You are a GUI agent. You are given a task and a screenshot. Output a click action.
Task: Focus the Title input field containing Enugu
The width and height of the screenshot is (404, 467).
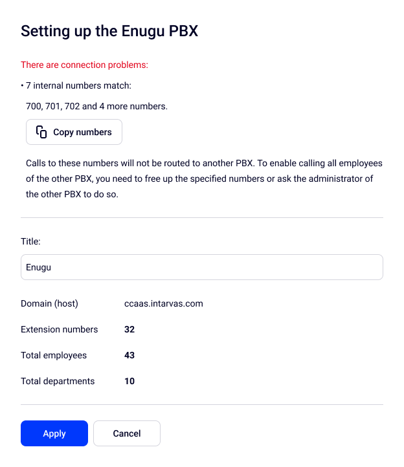click(x=201, y=267)
